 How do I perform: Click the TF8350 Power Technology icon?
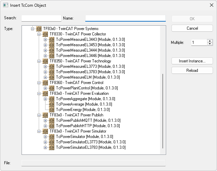pyautogui.click(x=45, y=61)
